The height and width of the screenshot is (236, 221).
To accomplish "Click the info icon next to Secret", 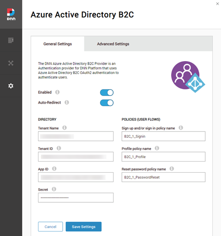I will coord(54,189).
